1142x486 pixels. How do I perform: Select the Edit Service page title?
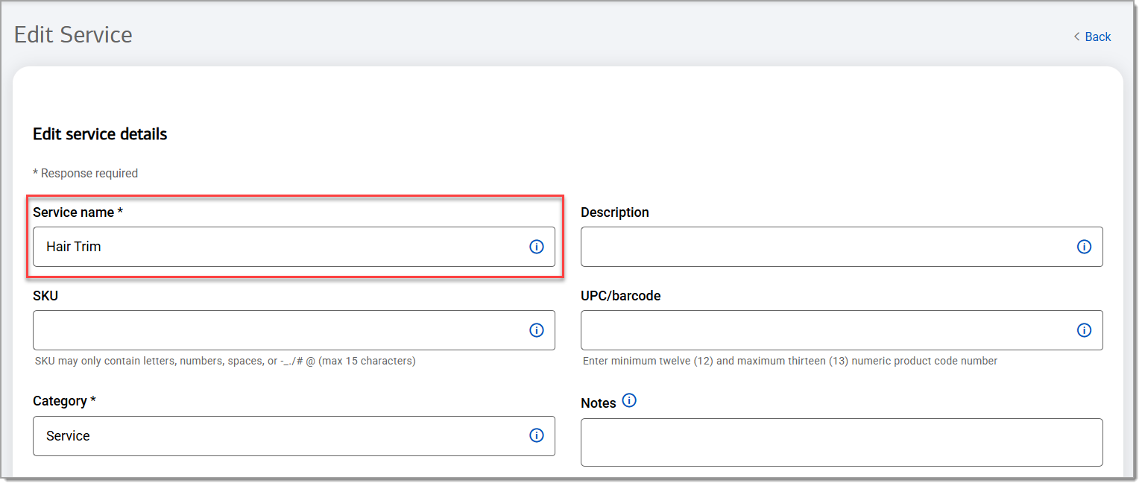pos(73,35)
